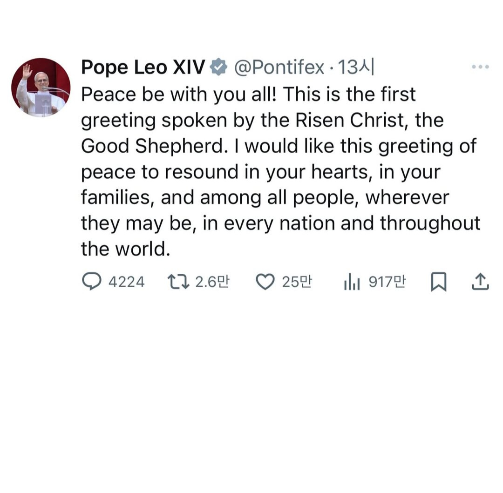This screenshot has height=493, width=503.
Task: Click the 25만 likes count
Action: tap(297, 282)
